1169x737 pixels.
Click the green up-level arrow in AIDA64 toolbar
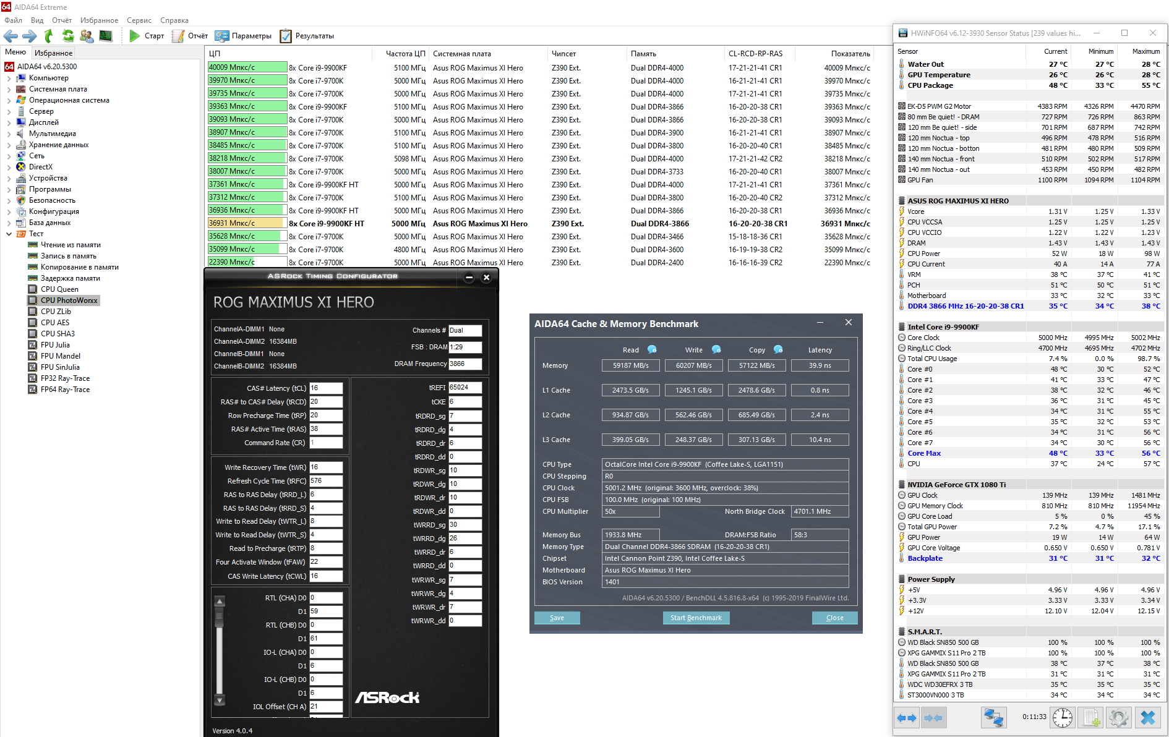pos(49,36)
